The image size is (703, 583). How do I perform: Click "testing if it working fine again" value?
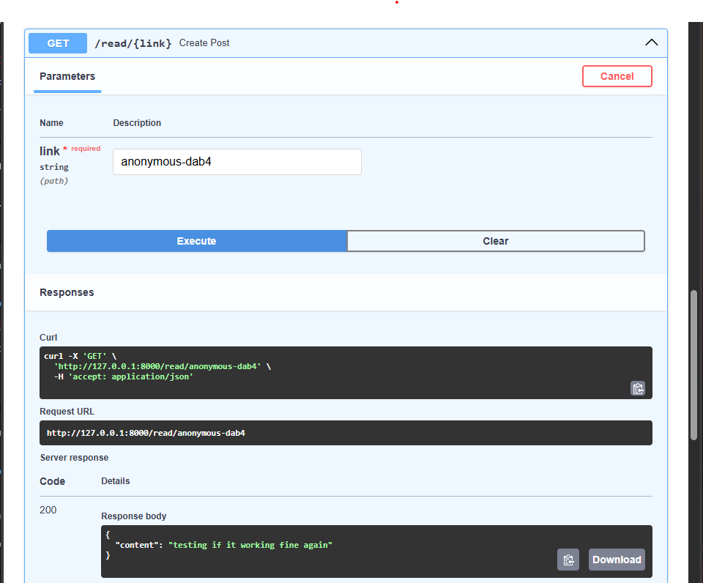click(250, 545)
